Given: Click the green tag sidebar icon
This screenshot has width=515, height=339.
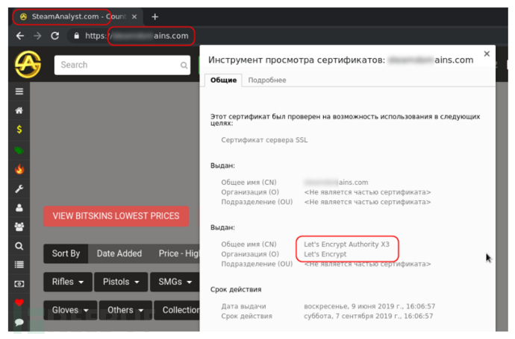Looking at the screenshot, I should point(19,151).
